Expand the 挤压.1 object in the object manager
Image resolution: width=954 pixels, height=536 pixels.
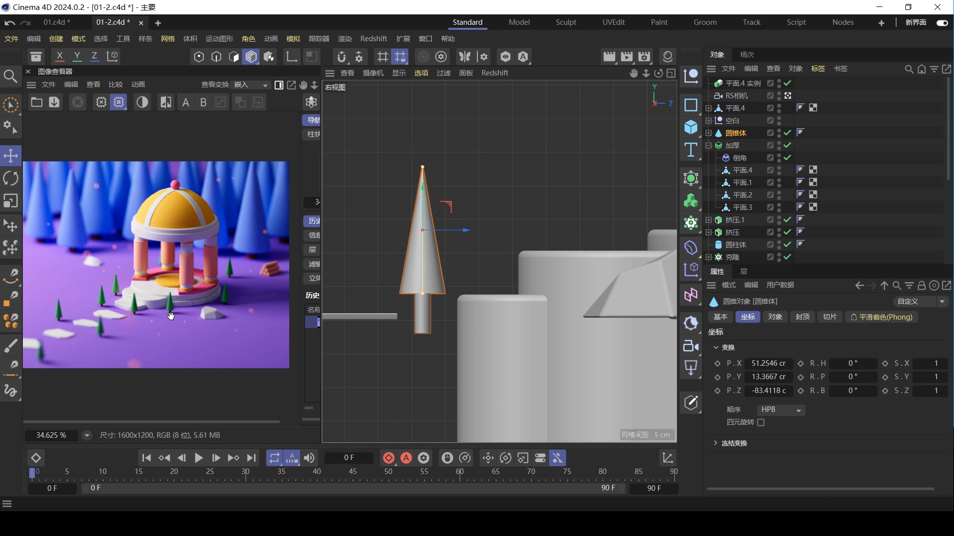[708, 220]
